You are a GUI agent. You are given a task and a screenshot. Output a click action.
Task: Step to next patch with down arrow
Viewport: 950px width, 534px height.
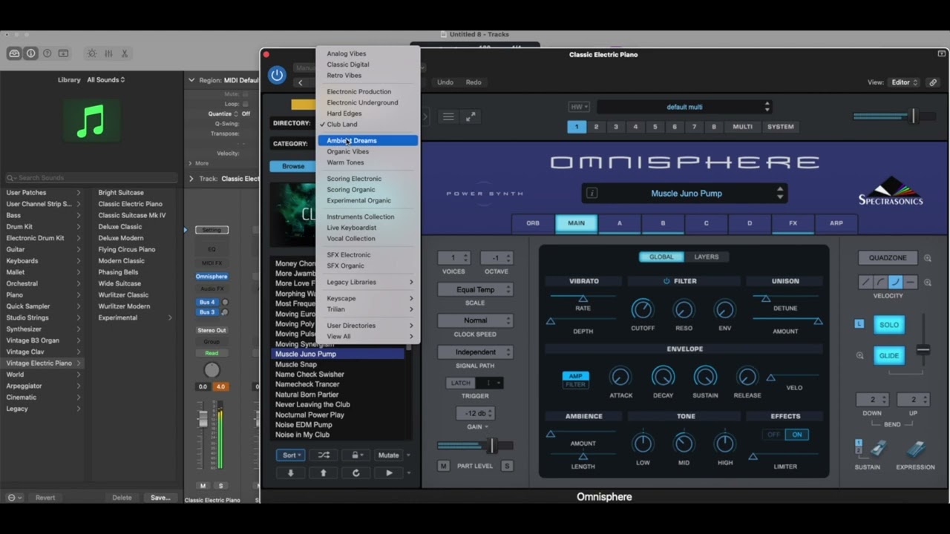[290, 473]
